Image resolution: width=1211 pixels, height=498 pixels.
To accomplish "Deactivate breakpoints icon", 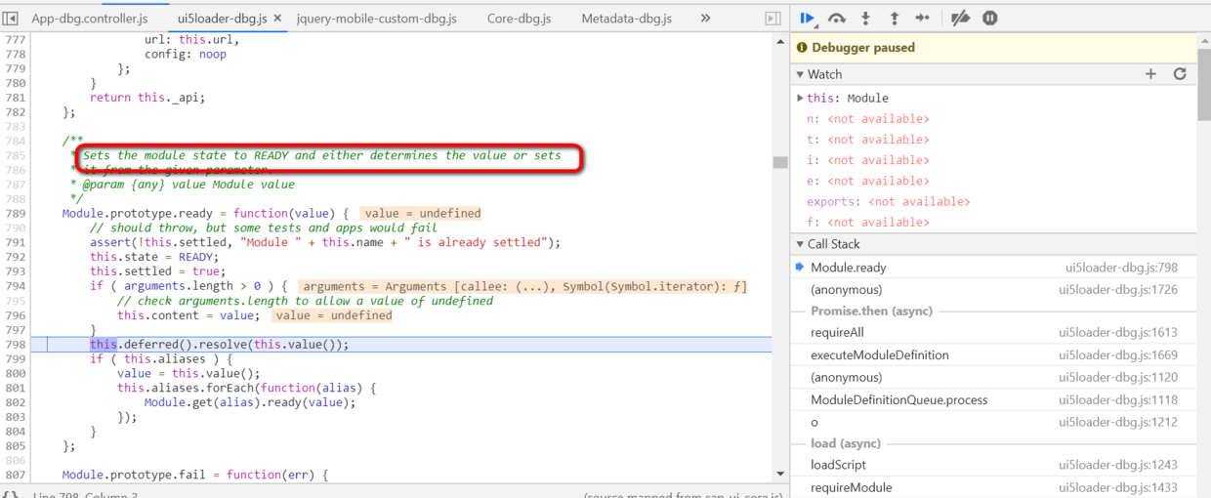I will click(x=960, y=18).
